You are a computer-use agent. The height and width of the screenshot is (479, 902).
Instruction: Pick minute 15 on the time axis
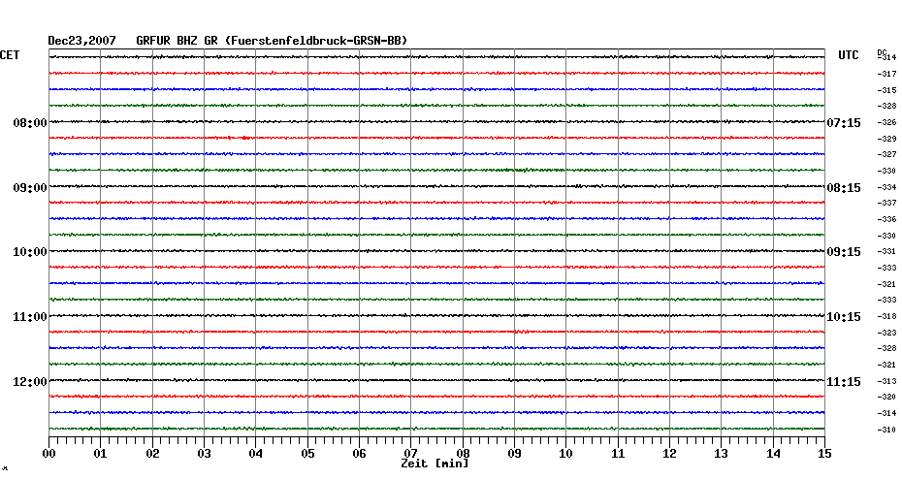coord(825,454)
